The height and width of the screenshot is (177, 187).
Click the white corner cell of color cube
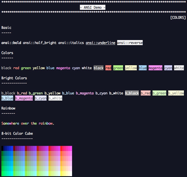pos(71,174)
